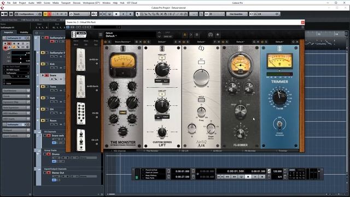Collapse the module browser orange arrow
Viewport: 350px width, 197px height.
coord(68,96)
